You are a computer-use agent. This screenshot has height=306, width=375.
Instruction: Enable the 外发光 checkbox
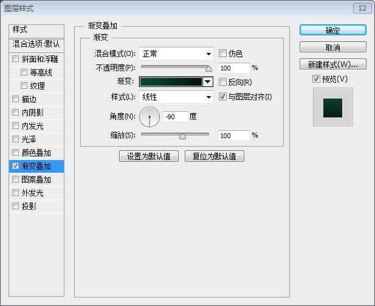tap(16, 192)
